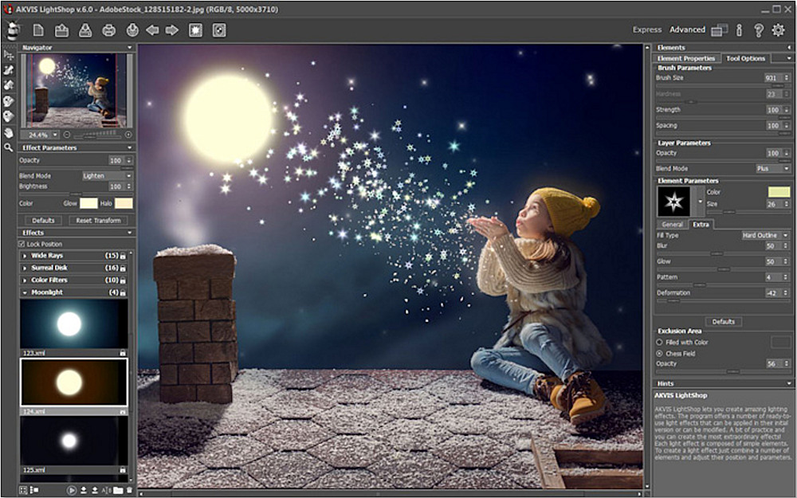Select the Hand pan tool
The image size is (797, 498).
9,132
